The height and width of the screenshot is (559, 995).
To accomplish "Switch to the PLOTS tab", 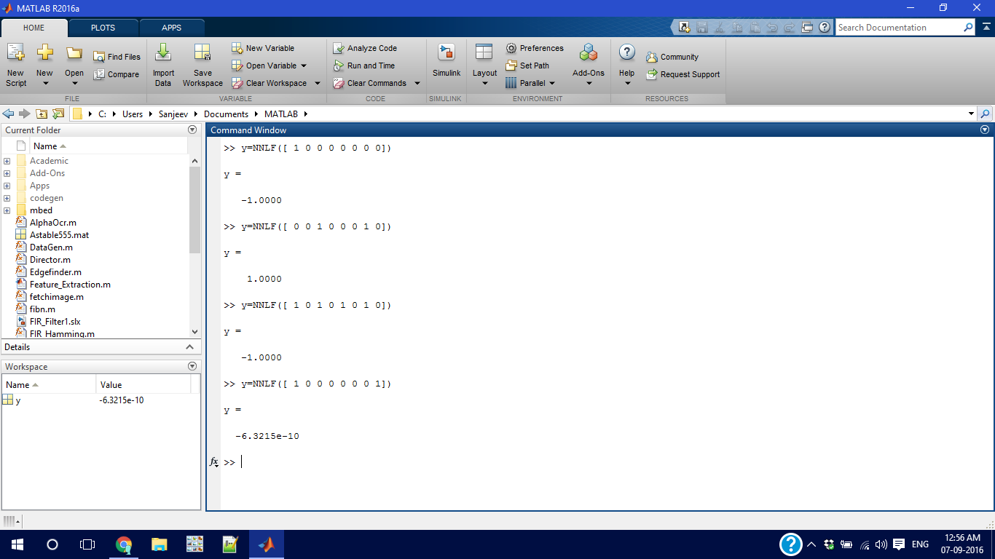I will click(x=103, y=28).
